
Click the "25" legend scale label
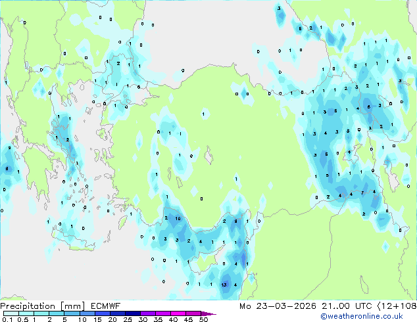[x=128, y=319]
